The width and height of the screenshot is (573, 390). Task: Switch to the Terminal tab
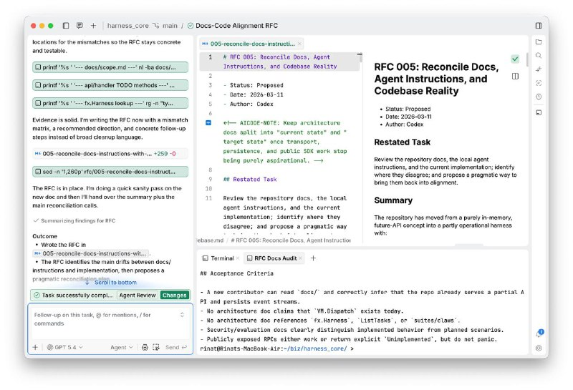click(x=218, y=258)
